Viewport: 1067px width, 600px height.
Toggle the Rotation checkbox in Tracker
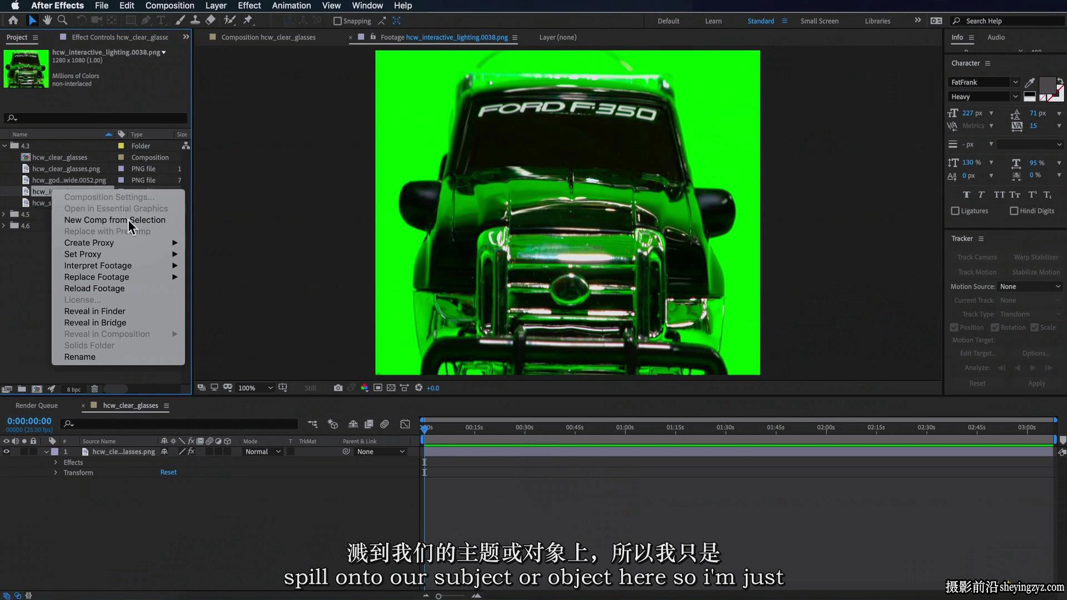995,328
